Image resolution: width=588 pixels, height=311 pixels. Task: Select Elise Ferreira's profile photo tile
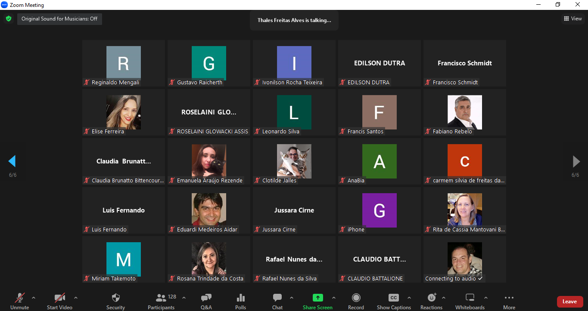(124, 112)
